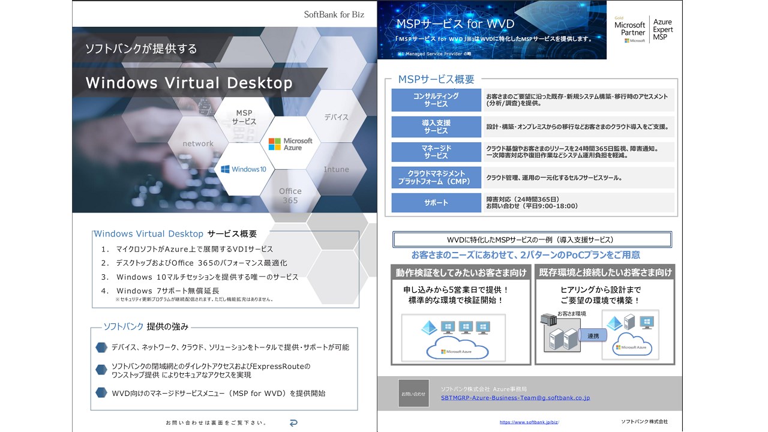Click the curved arrow icon beside お問い合わせは裏面

click(293, 423)
